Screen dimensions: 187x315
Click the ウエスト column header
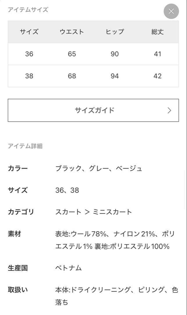coord(72,32)
